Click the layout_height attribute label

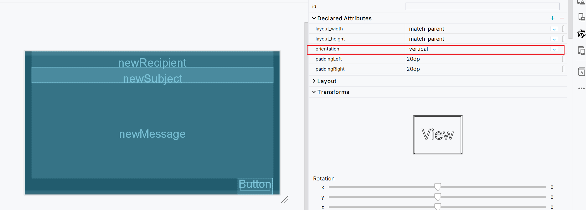330,39
